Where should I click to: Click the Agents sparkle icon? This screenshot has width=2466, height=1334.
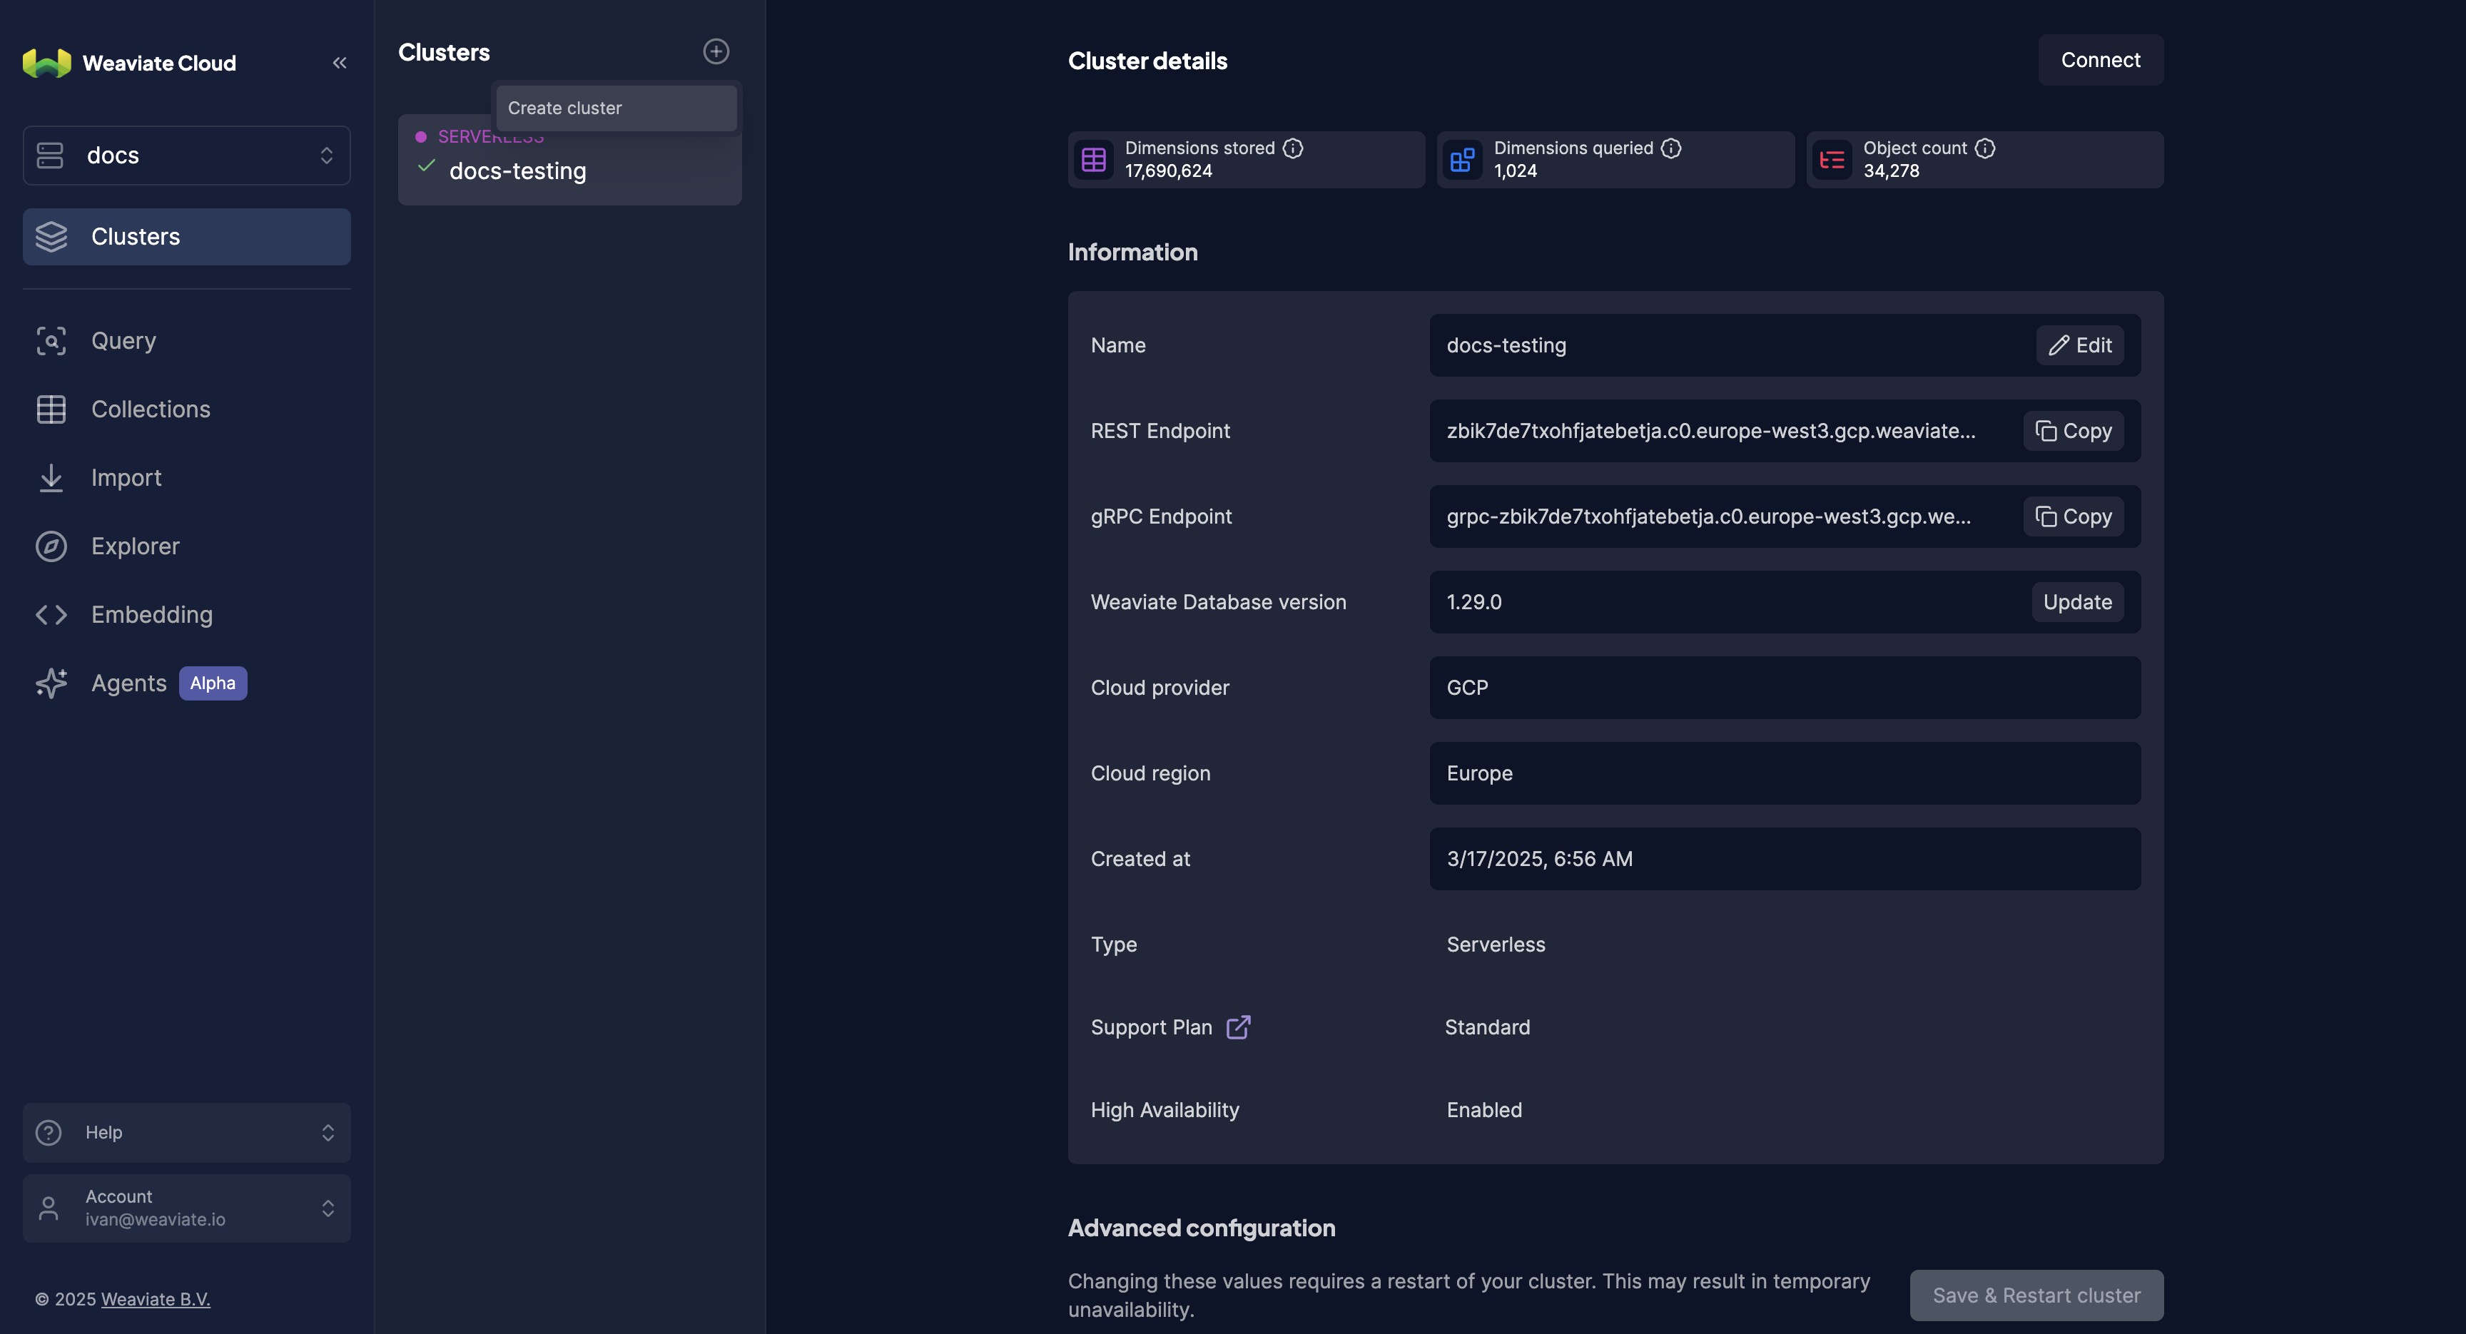[x=51, y=683]
